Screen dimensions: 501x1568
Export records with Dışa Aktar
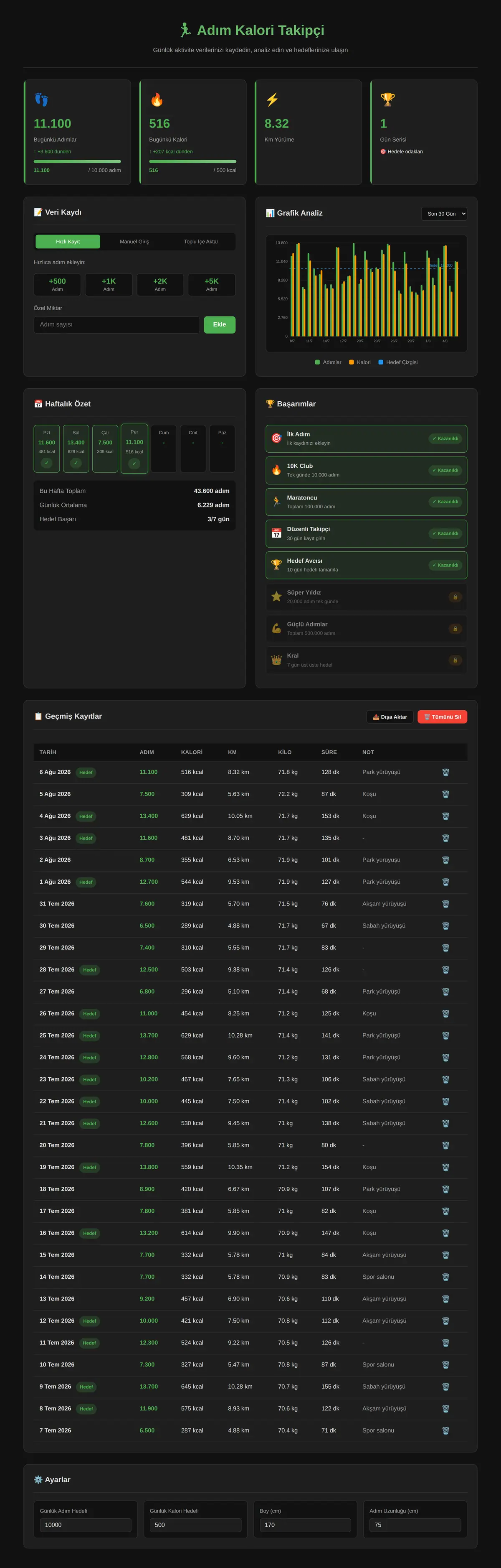(x=390, y=717)
